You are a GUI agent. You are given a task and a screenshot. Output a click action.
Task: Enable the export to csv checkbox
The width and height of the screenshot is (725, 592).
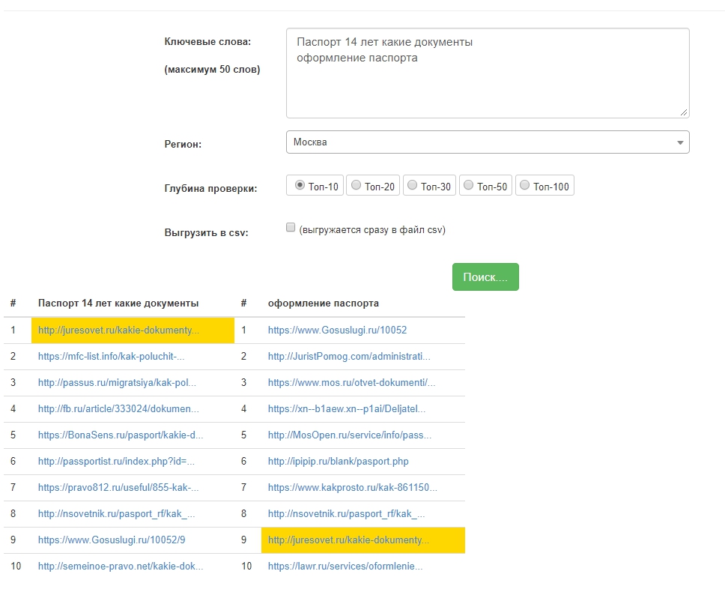[x=291, y=228]
